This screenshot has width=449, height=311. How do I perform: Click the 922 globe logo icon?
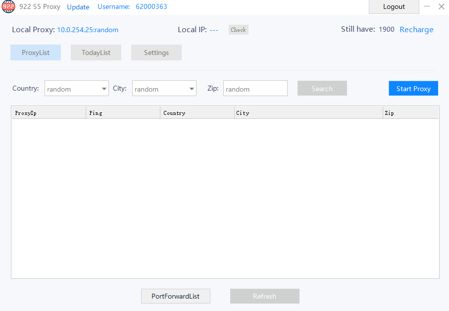8,7
